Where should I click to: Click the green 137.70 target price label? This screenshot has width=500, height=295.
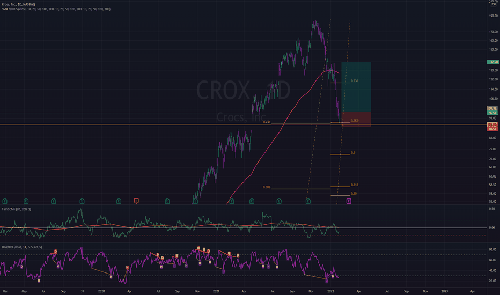[x=493, y=62]
